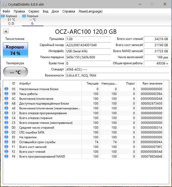172x187 pixels.
Task: Click the status orb for attribute 0C
Action: tap(6, 98)
